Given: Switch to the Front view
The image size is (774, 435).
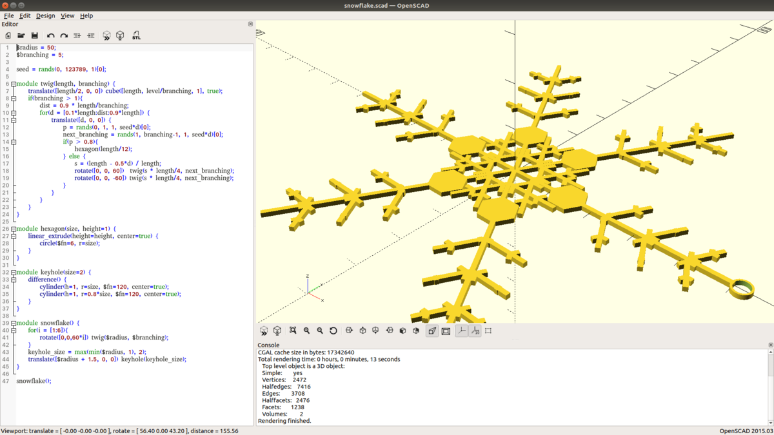Looking at the screenshot, I should (x=402, y=331).
